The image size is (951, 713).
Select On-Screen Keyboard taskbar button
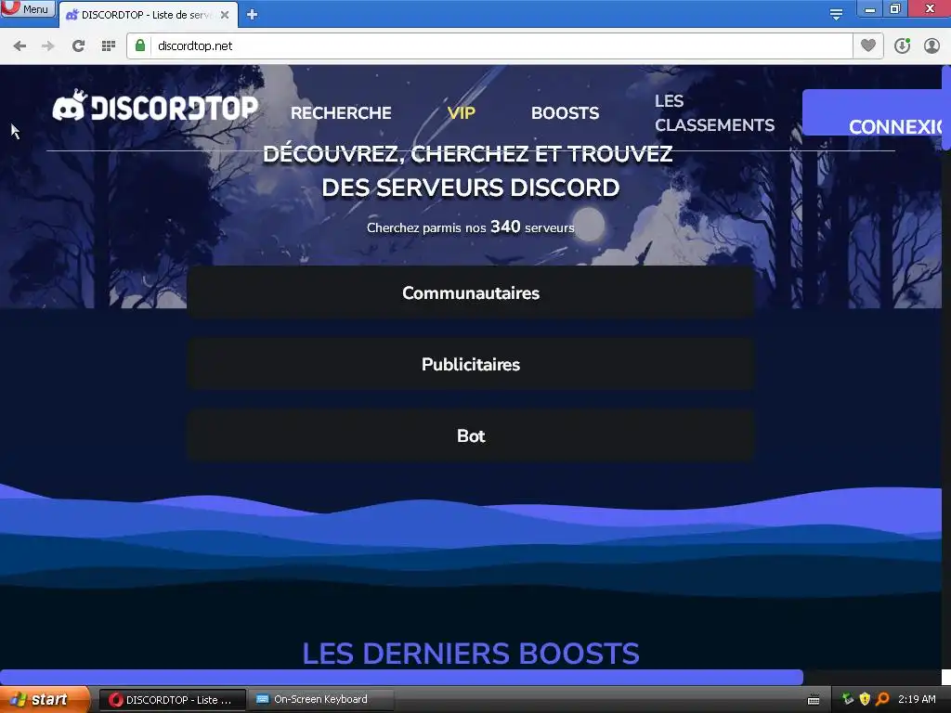point(320,700)
